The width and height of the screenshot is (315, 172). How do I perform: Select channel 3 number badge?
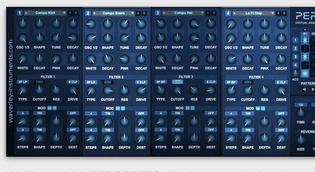(x=157, y=13)
